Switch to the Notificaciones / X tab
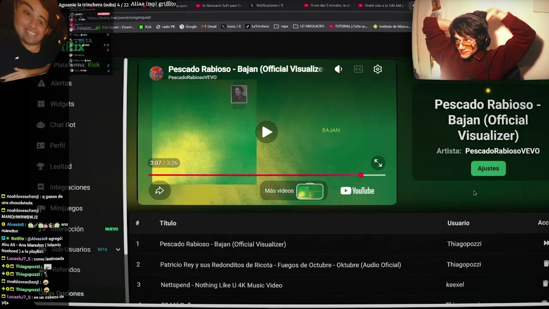This screenshot has height=309, width=549. click(266, 6)
